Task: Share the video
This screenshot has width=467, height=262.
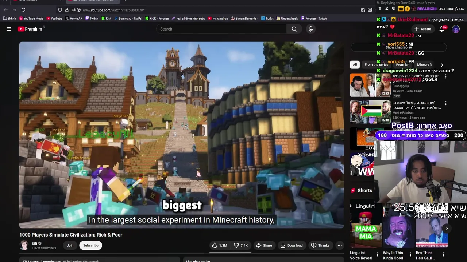Action: pyautogui.click(x=264, y=245)
